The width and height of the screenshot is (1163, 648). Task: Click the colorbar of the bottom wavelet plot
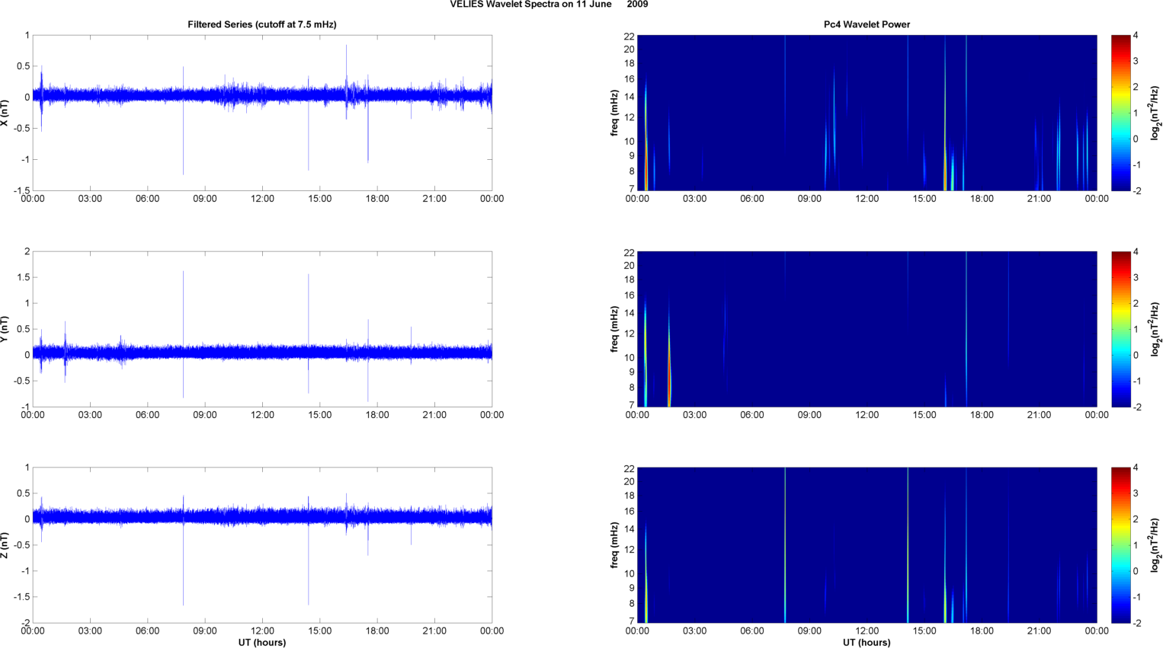(x=1120, y=545)
